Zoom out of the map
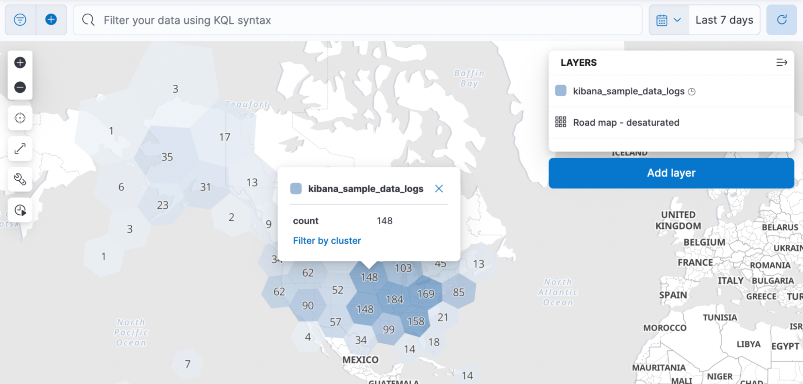The width and height of the screenshot is (803, 384). (20, 87)
